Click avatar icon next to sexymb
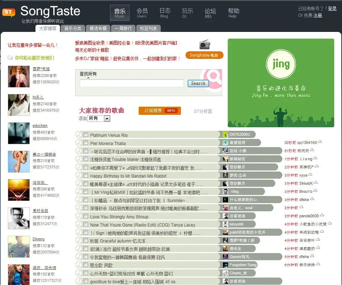342x285 pixels. point(225,224)
